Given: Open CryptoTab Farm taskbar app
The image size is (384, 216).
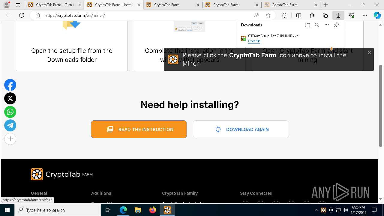Looking at the screenshot, I should [167, 210].
